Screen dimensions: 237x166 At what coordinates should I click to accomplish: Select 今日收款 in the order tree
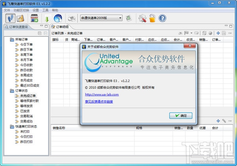point(26,65)
